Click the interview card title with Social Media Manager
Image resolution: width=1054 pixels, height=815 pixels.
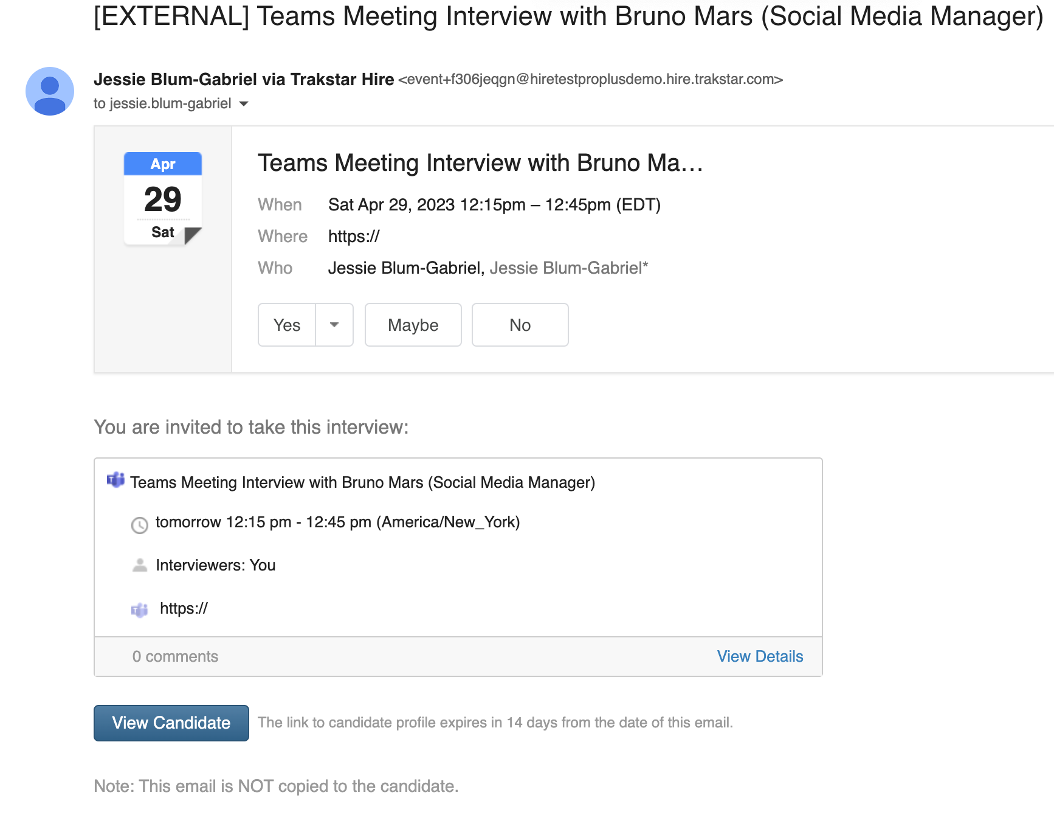click(362, 482)
